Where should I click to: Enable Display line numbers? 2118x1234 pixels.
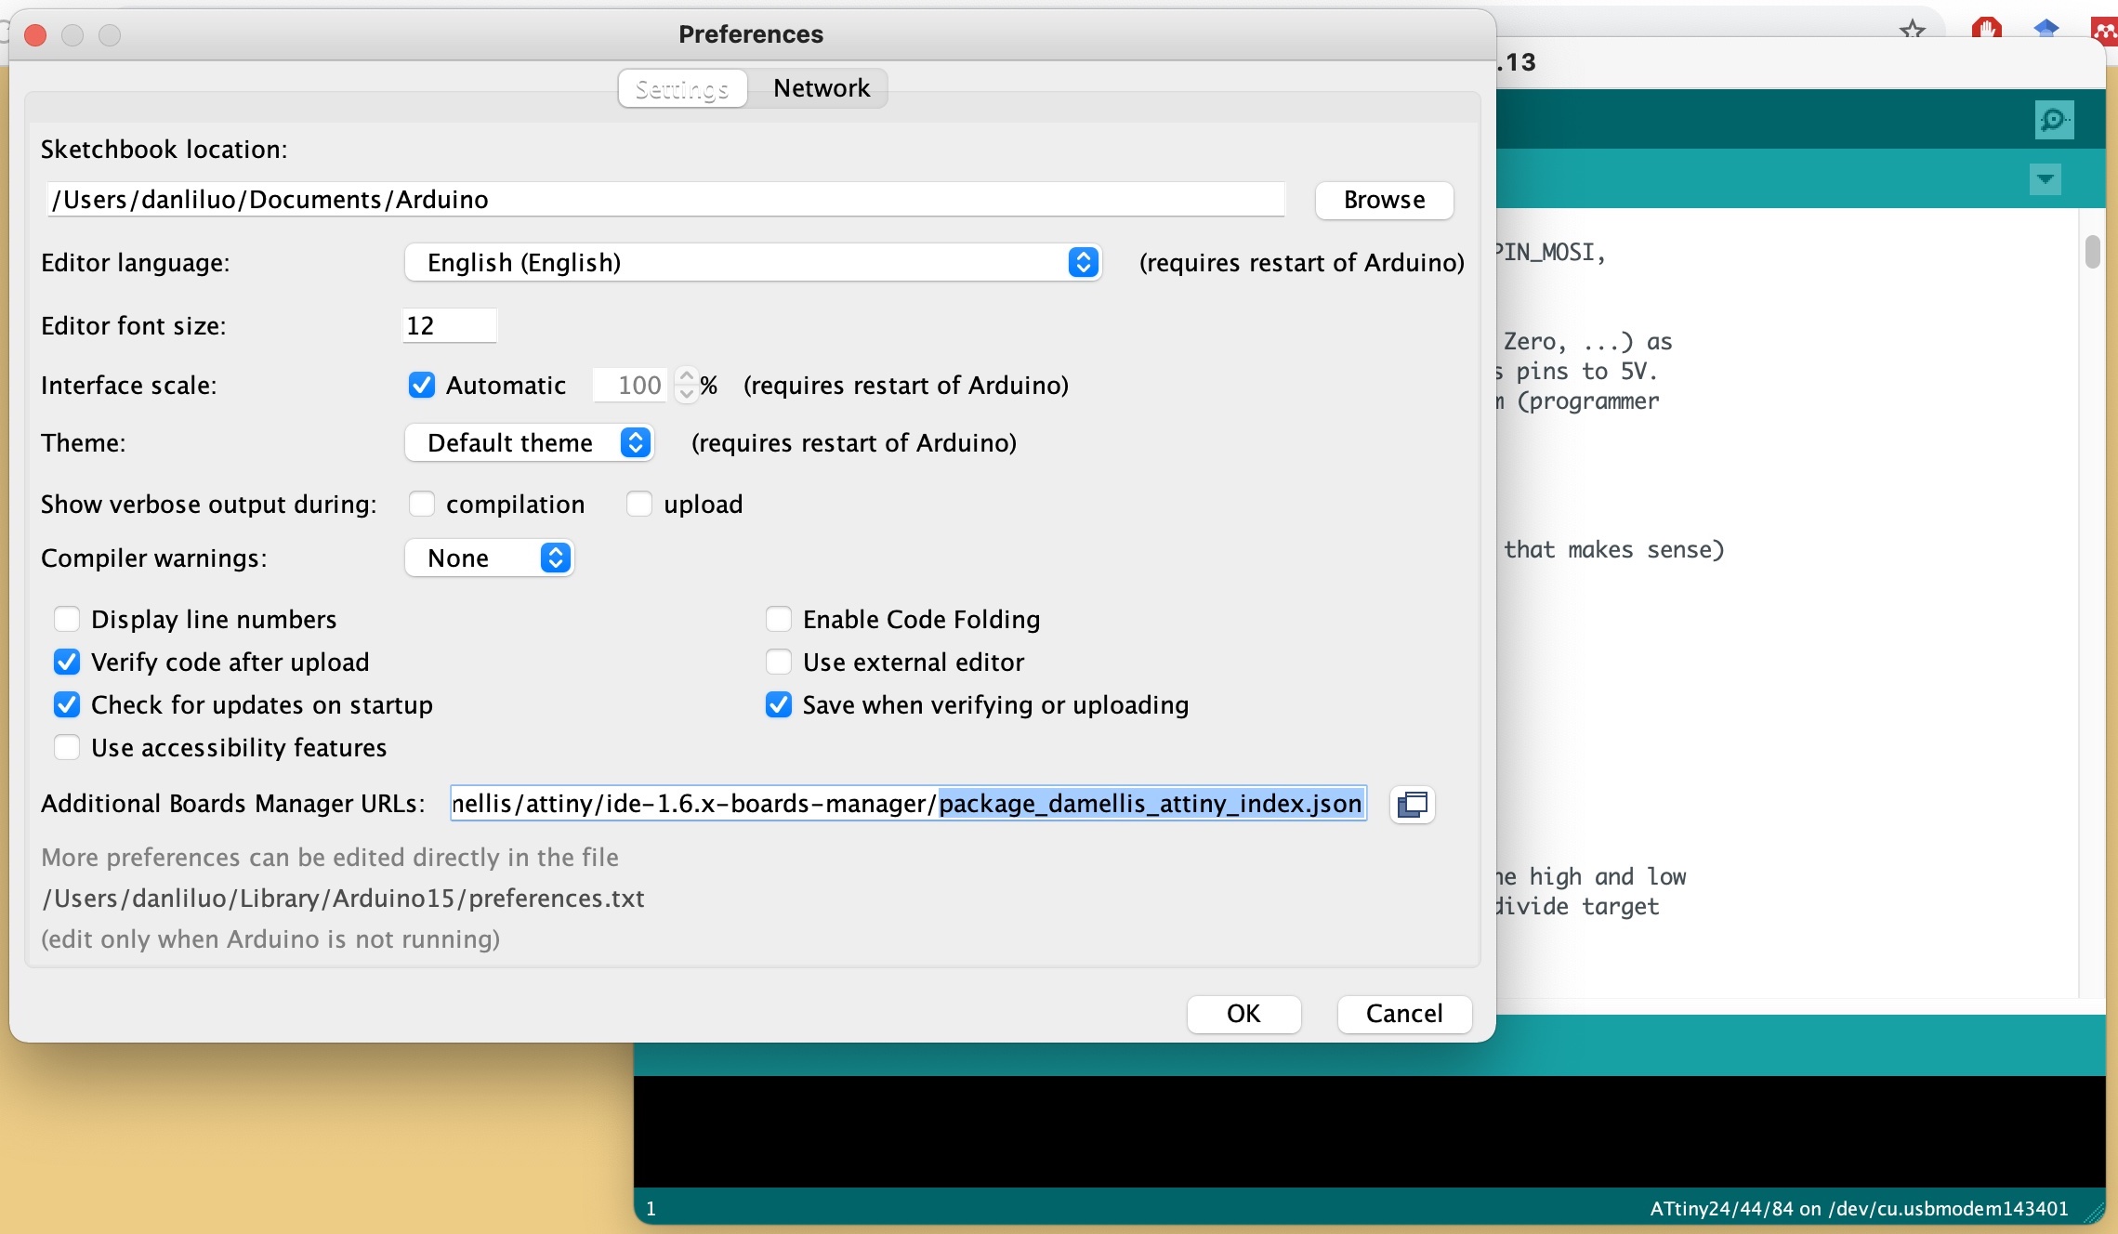tap(66, 619)
